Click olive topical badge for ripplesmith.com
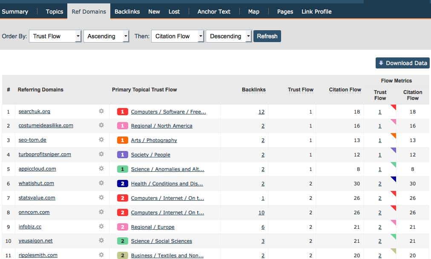Viewport: 431px width, 259px height. point(123,256)
